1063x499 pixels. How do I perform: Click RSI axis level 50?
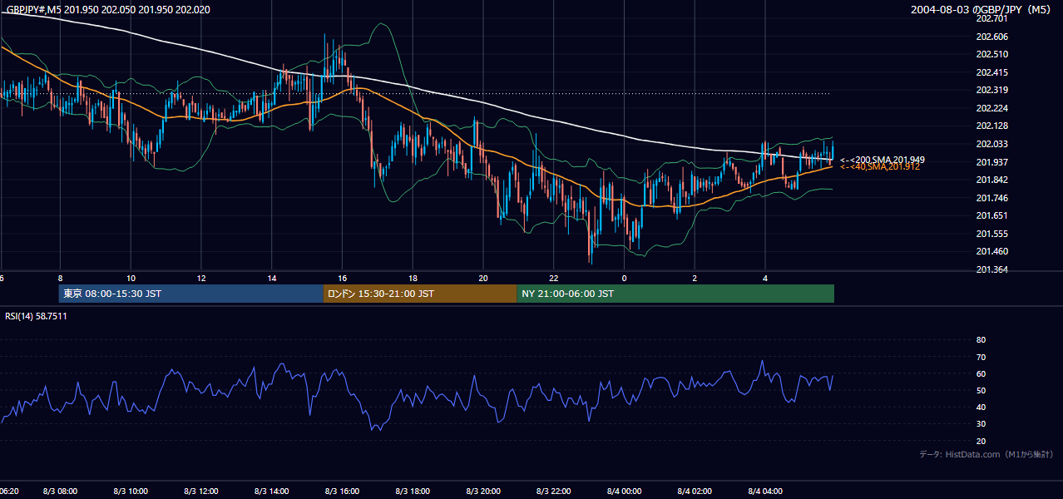pyautogui.click(x=981, y=390)
